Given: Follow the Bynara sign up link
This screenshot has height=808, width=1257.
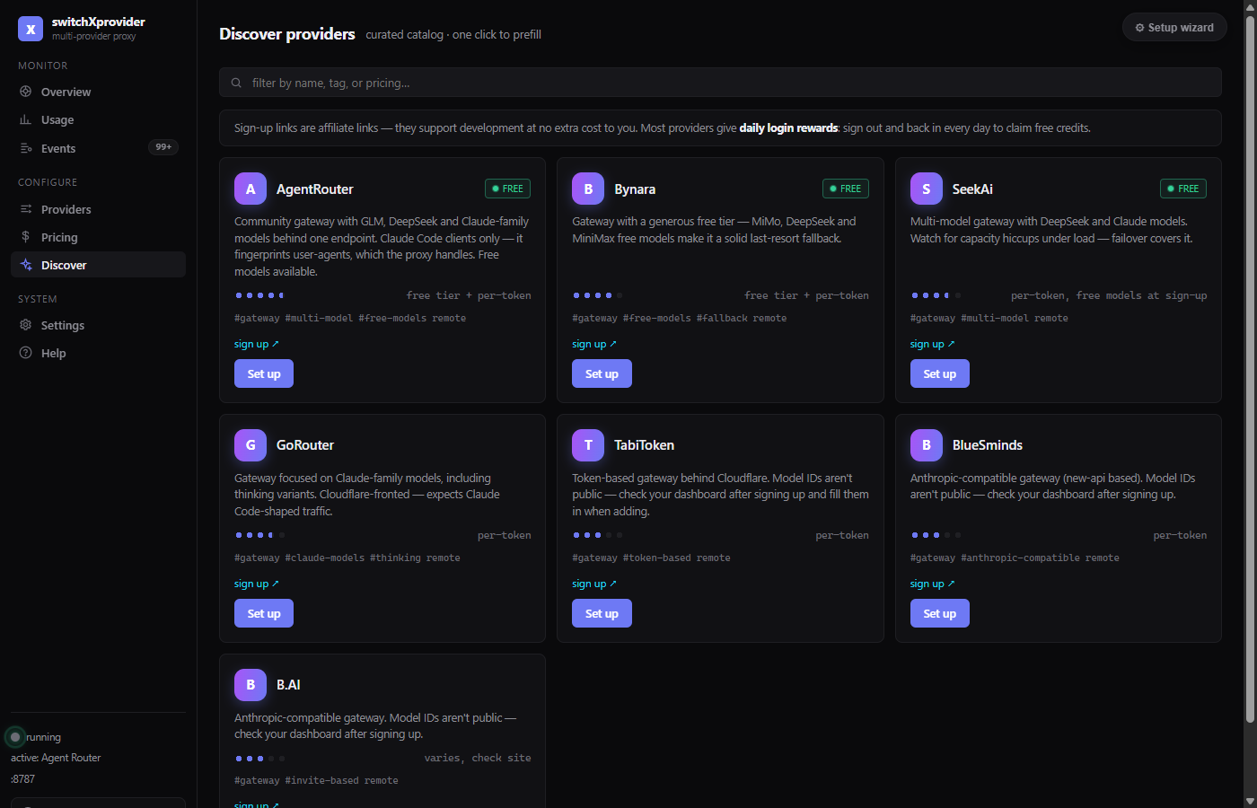Looking at the screenshot, I should 594,344.
